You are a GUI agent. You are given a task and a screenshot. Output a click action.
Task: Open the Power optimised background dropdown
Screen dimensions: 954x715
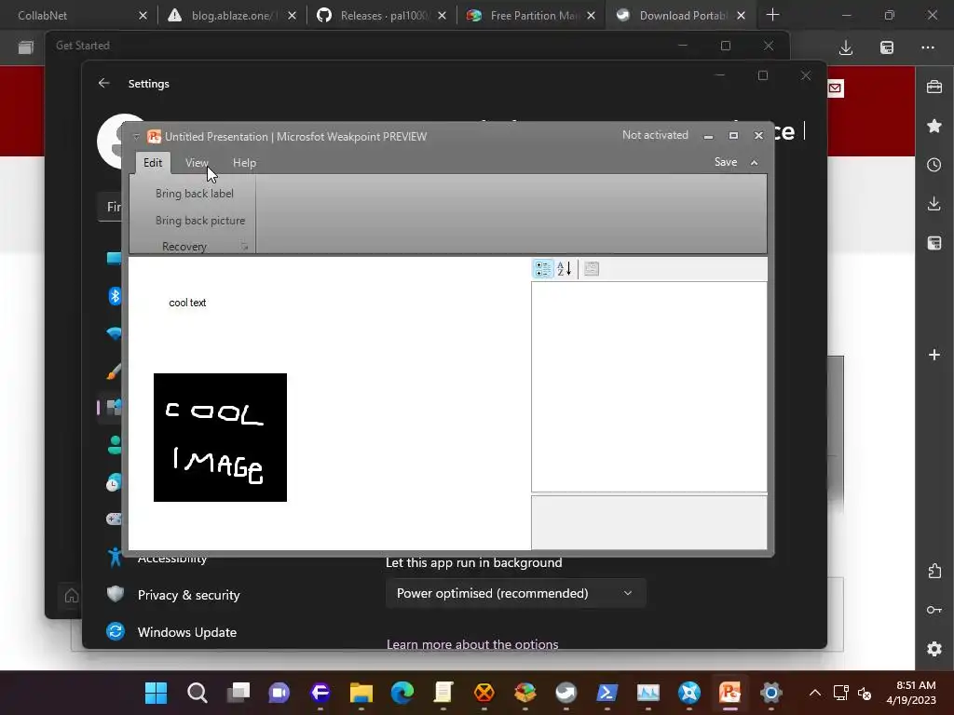[x=515, y=593]
